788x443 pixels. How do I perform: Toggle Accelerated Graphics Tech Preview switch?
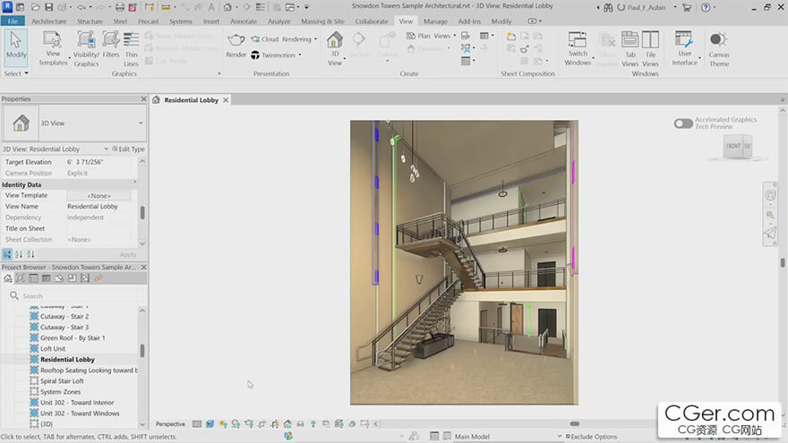click(x=683, y=124)
